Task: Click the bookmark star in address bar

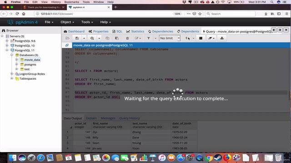Action: point(200,14)
